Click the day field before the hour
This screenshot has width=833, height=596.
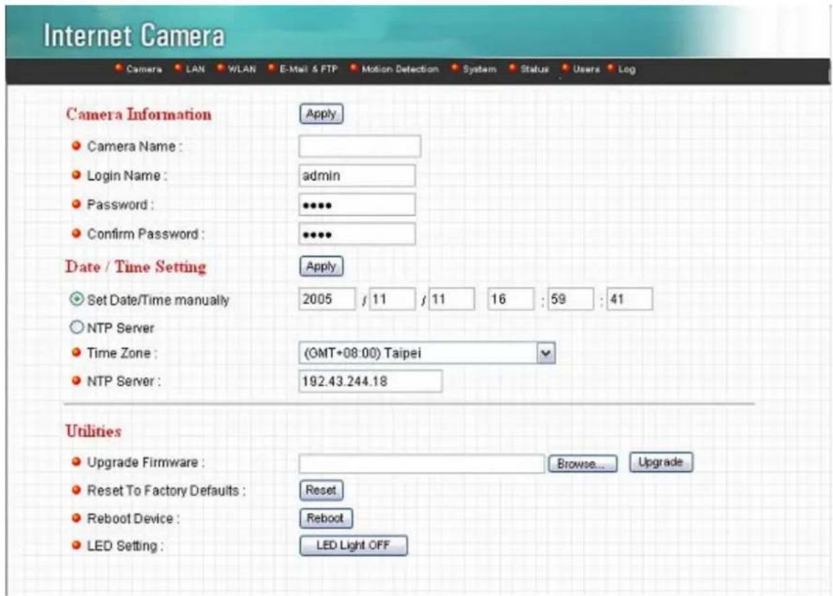[x=452, y=299]
